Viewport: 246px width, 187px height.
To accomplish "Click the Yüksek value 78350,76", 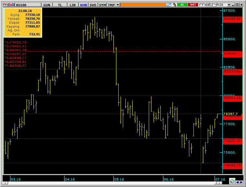I will click(33, 19).
